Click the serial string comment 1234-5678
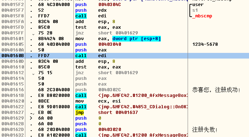Image resolution: width=249 pixels, height=137 pixels. 205,44
